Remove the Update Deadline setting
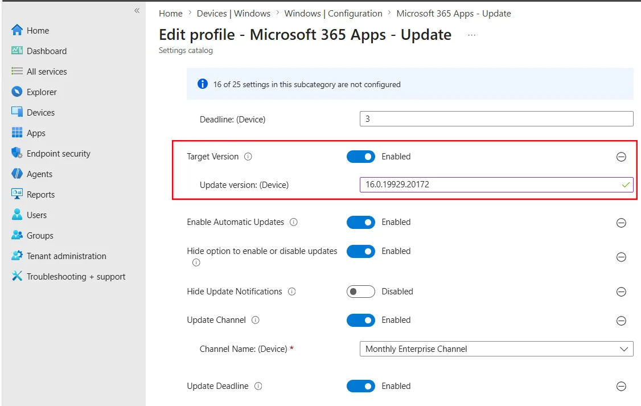641x406 pixels. coord(621,387)
